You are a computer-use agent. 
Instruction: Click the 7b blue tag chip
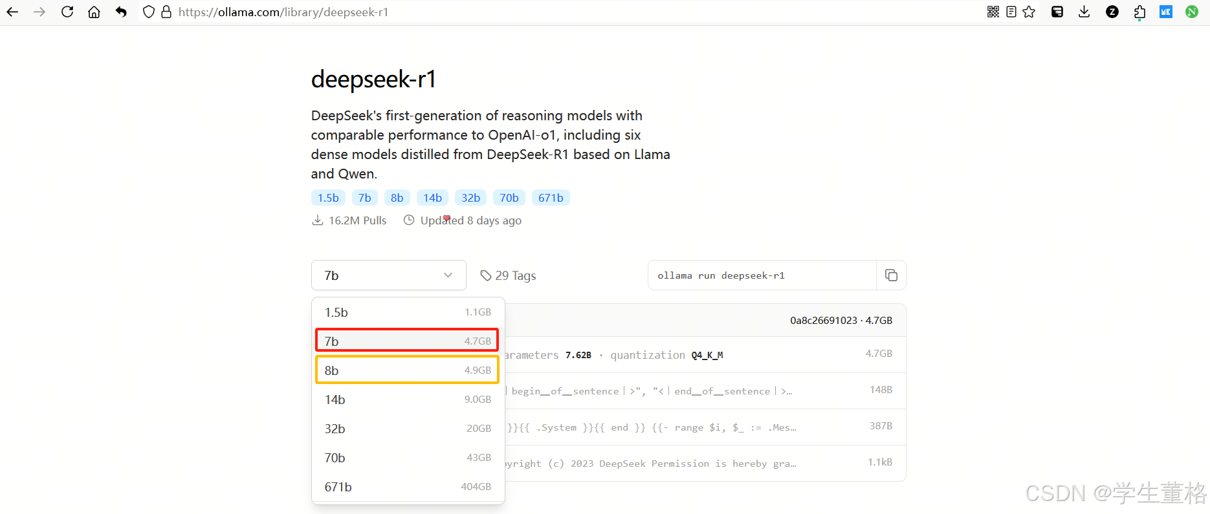pyautogui.click(x=365, y=198)
